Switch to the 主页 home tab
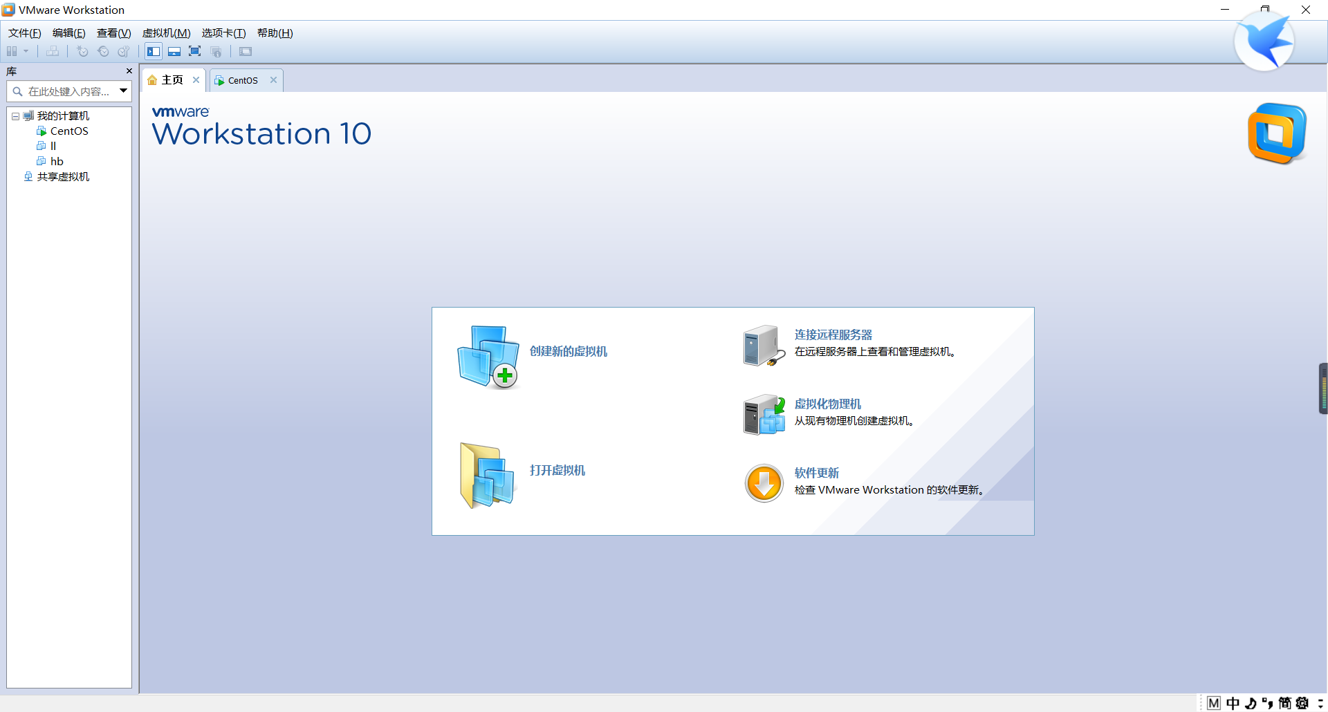1328x712 pixels. tap(172, 80)
